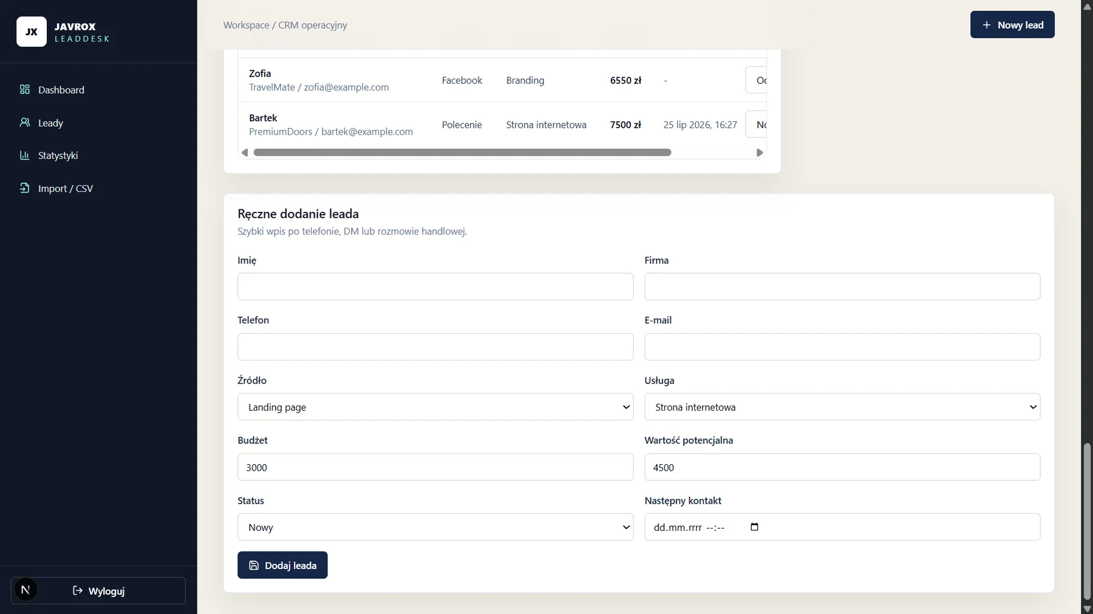Expand the Źródło dropdown
The width and height of the screenshot is (1093, 614).
click(435, 407)
